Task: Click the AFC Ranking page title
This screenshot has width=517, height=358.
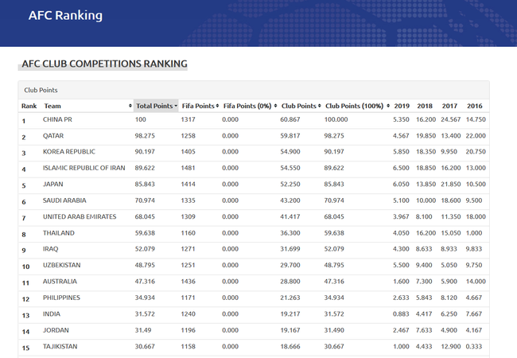Action: pos(65,15)
